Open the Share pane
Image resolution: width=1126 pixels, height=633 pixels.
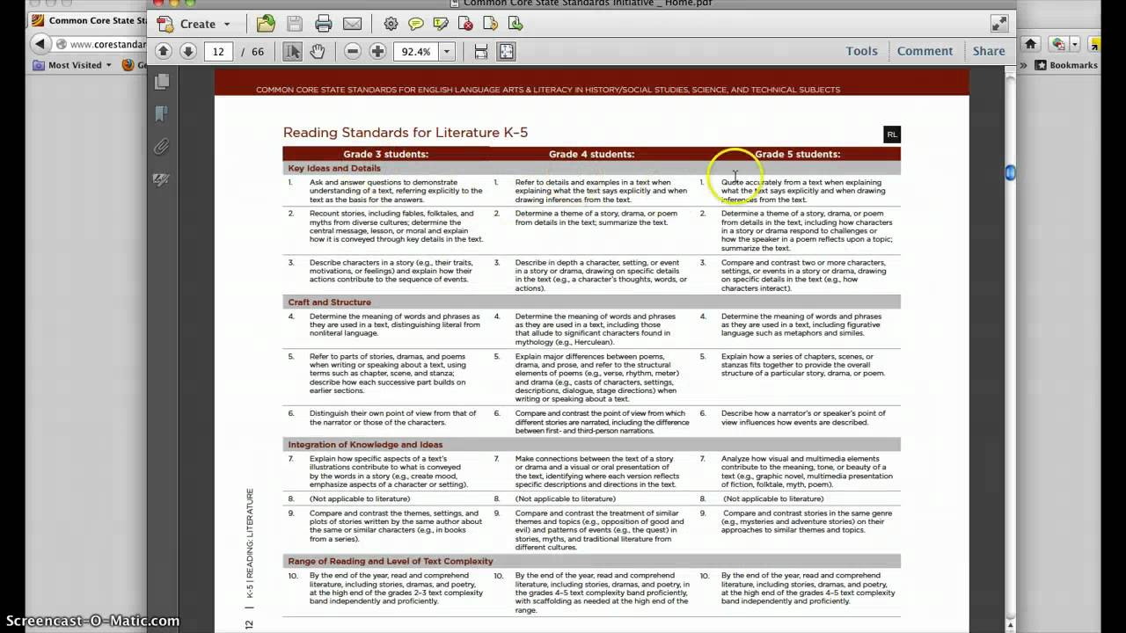pyautogui.click(x=989, y=51)
